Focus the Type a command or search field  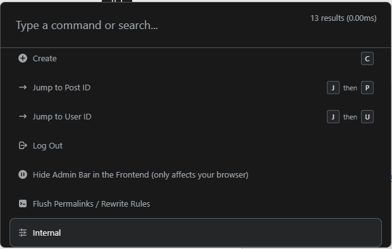(x=160, y=25)
